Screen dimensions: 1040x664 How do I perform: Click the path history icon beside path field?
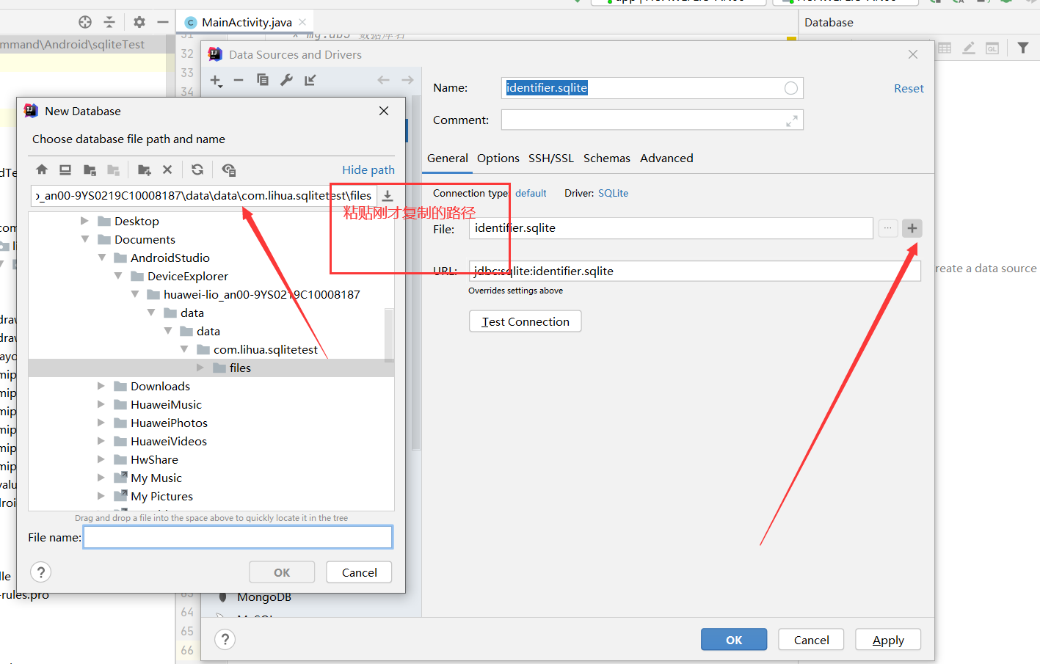[x=388, y=196]
